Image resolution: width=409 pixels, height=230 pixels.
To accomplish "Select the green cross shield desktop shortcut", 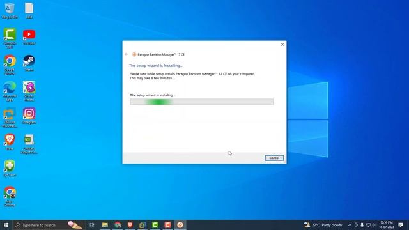I will 10,169.
